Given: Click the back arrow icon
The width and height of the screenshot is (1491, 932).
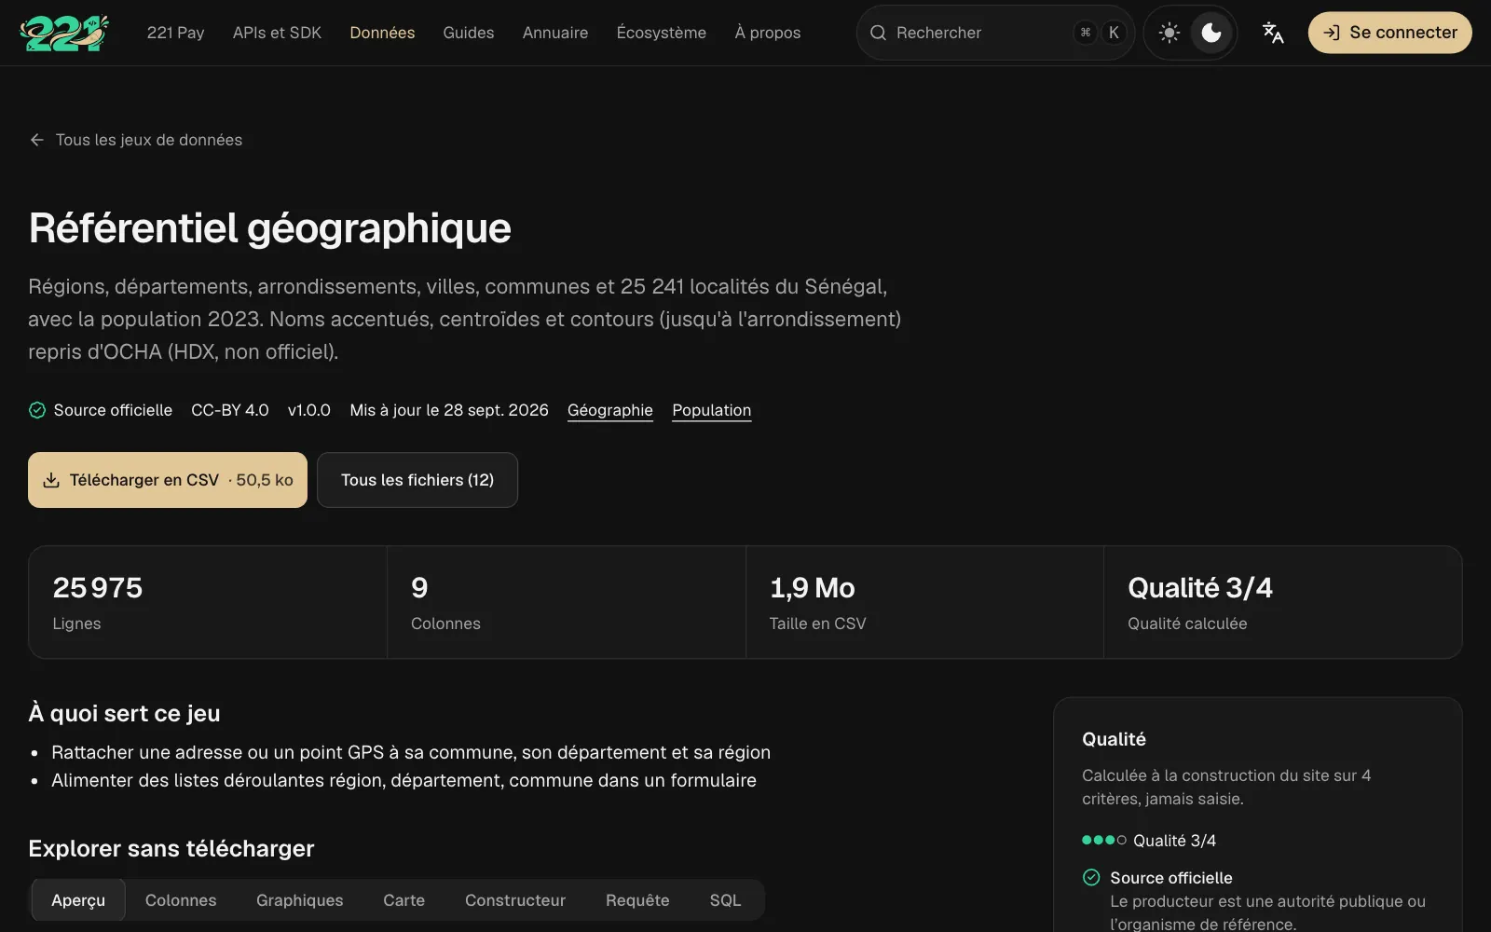Looking at the screenshot, I should point(37,140).
